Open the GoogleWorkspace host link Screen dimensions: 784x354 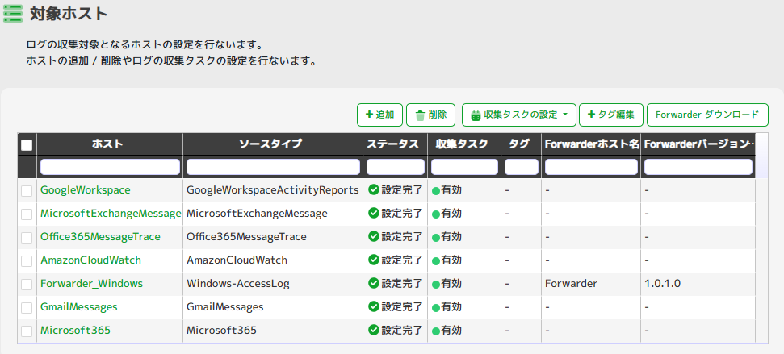86,189
